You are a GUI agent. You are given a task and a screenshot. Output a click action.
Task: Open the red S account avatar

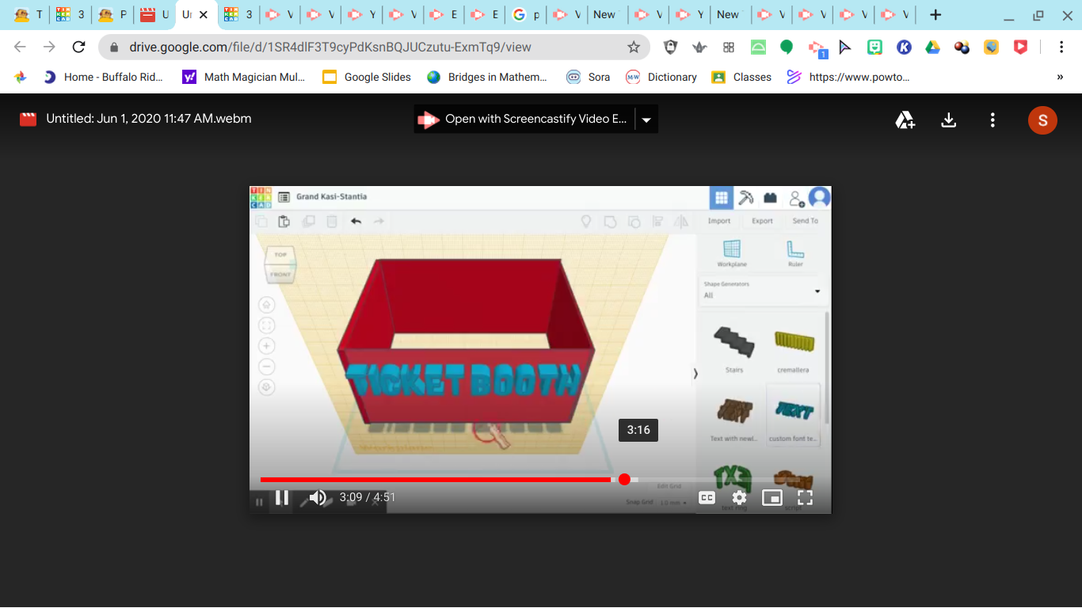(x=1042, y=120)
